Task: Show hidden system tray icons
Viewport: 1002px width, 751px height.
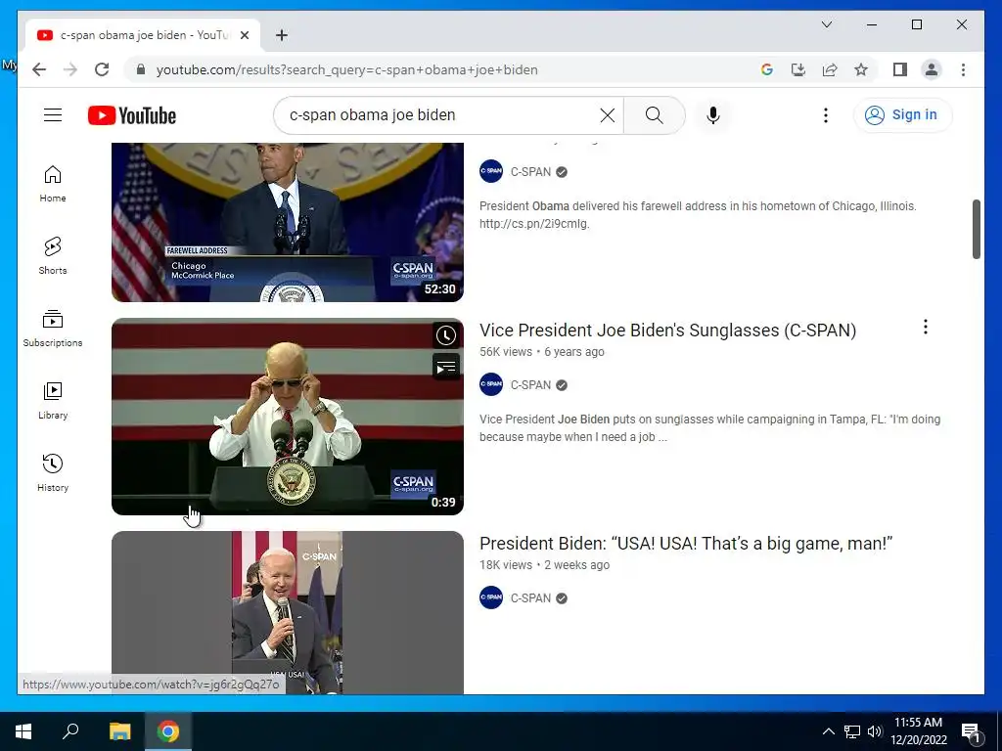Action: (x=828, y=731)
